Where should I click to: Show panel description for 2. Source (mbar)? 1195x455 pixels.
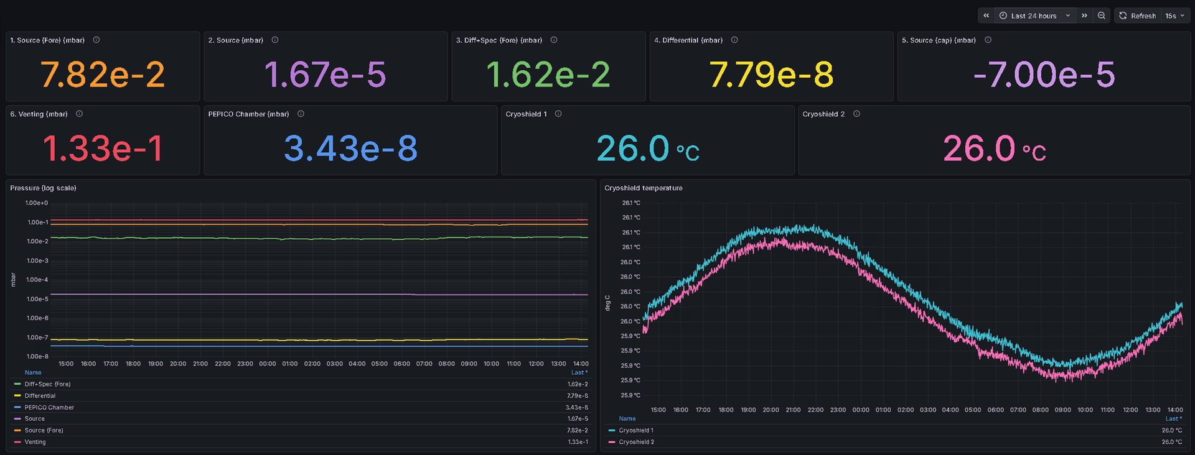(275, 40)
